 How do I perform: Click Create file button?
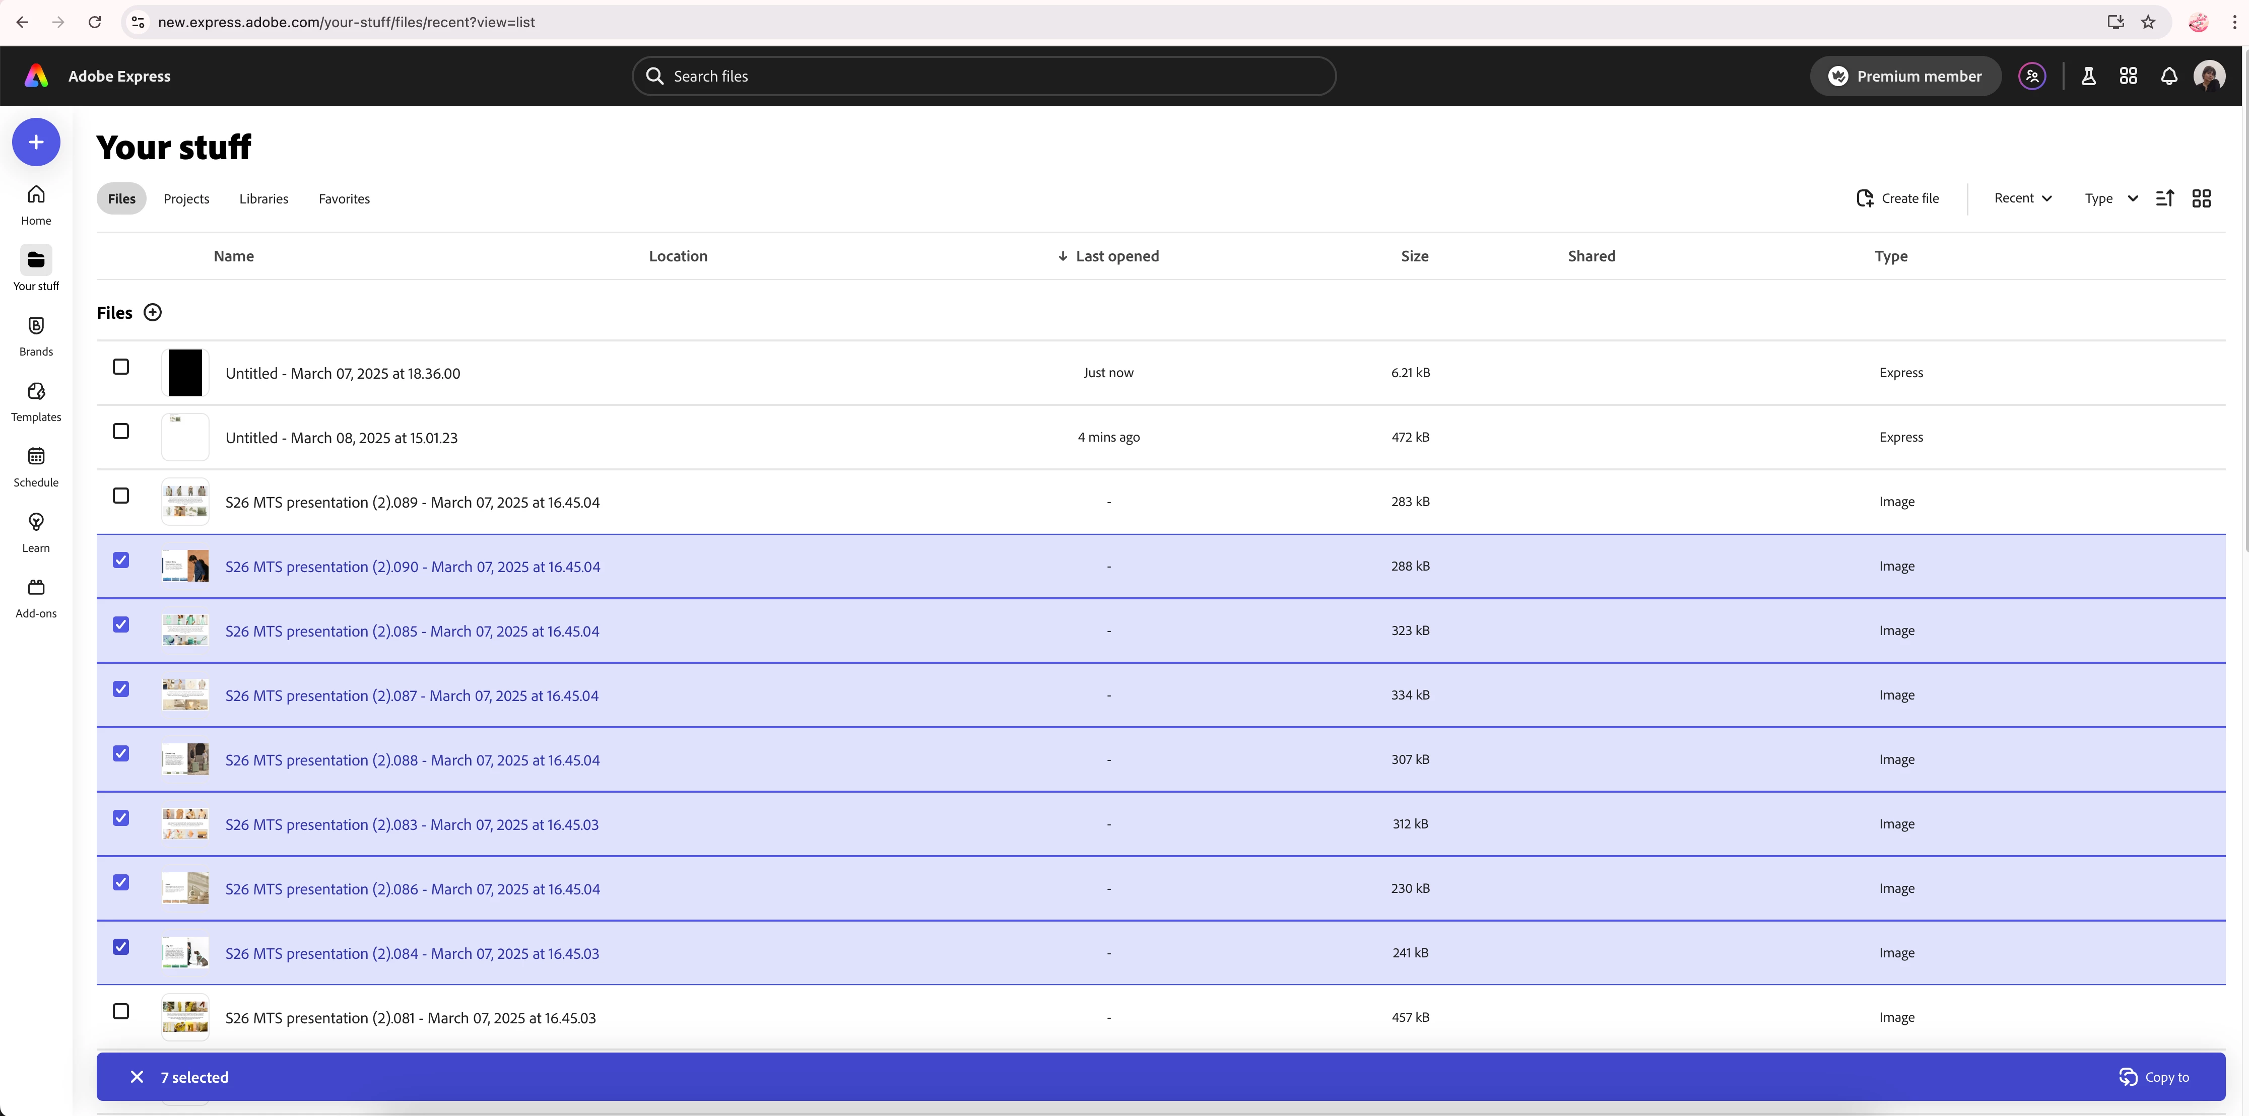tap(1897, 198)
